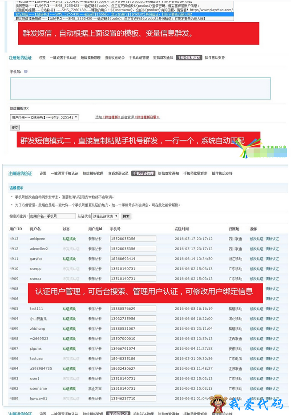Open 短信模板管理 in the nav with 手机号批量群发 highlighted
Screen dimensions: 291x415
click(91, 58)
